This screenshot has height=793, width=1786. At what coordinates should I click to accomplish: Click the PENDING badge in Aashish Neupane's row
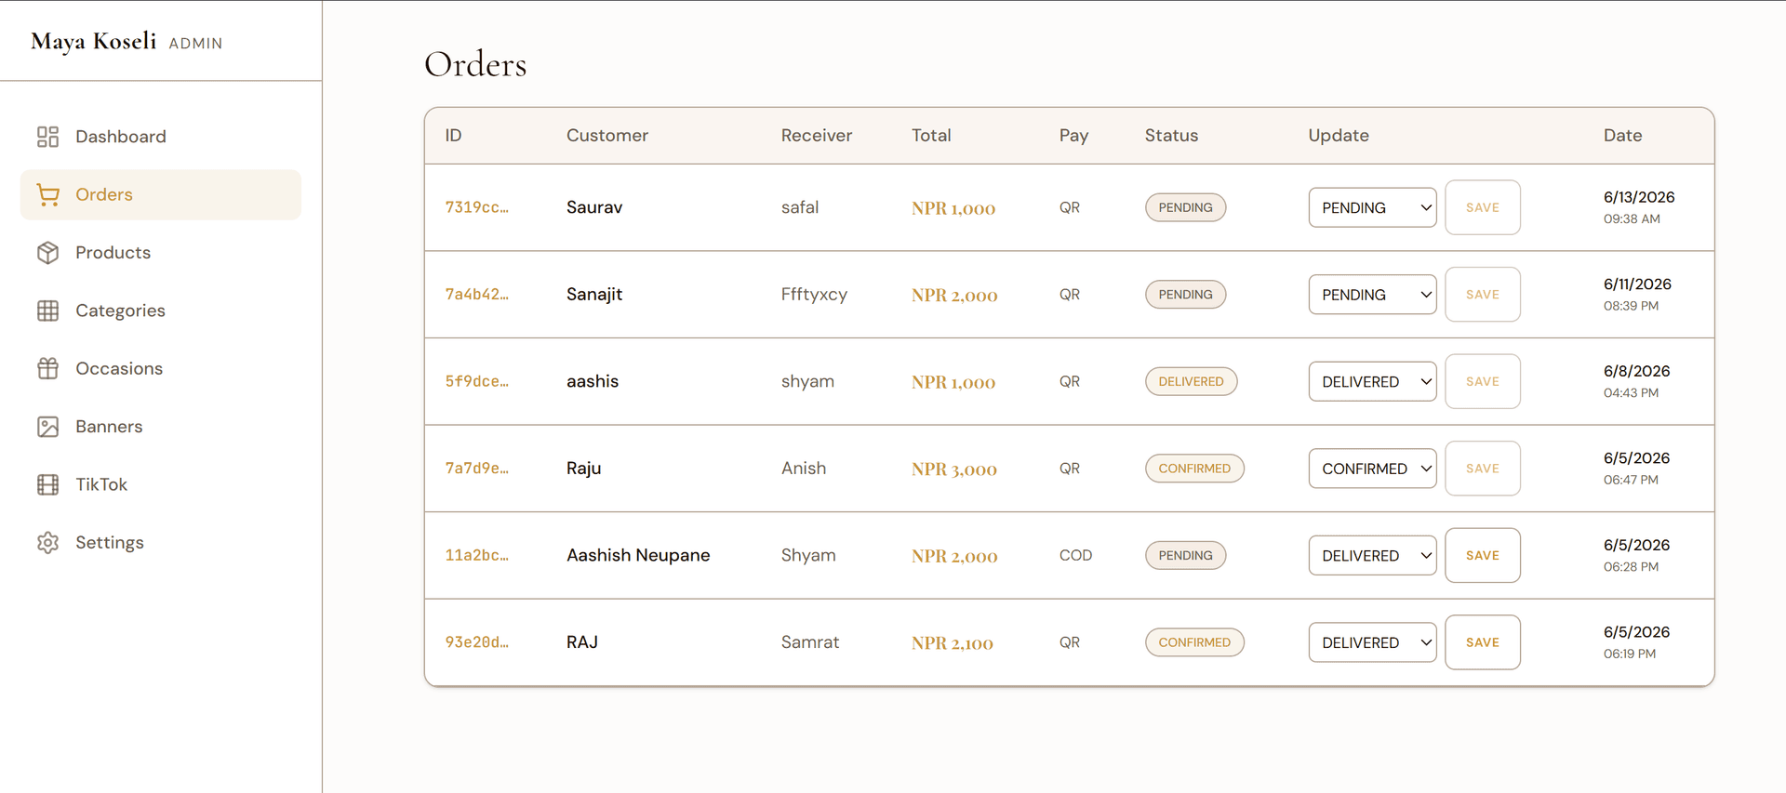pos(1185,555)
